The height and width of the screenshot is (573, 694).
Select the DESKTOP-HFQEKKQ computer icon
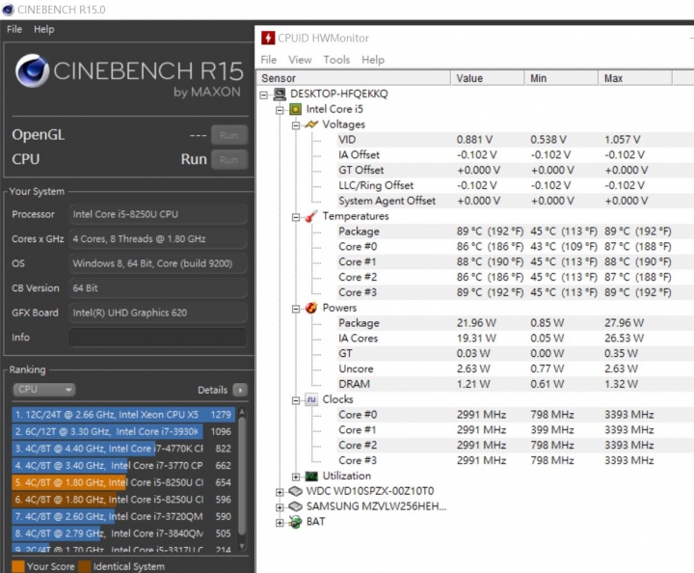pyautogui.click(x=280, y=94)
